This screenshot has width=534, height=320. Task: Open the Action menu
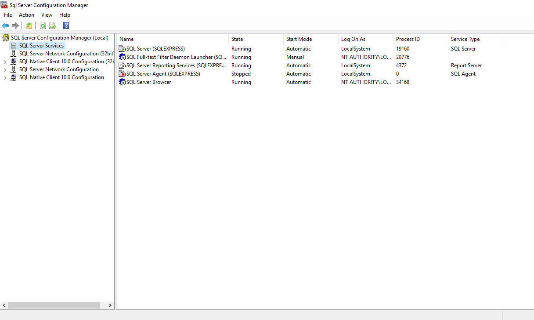pos(26,15)
